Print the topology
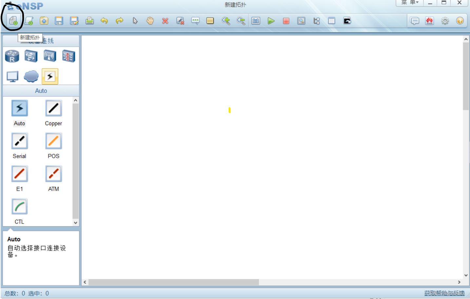The height and width of the screenshot is (299, 470). tap(89, 21)
